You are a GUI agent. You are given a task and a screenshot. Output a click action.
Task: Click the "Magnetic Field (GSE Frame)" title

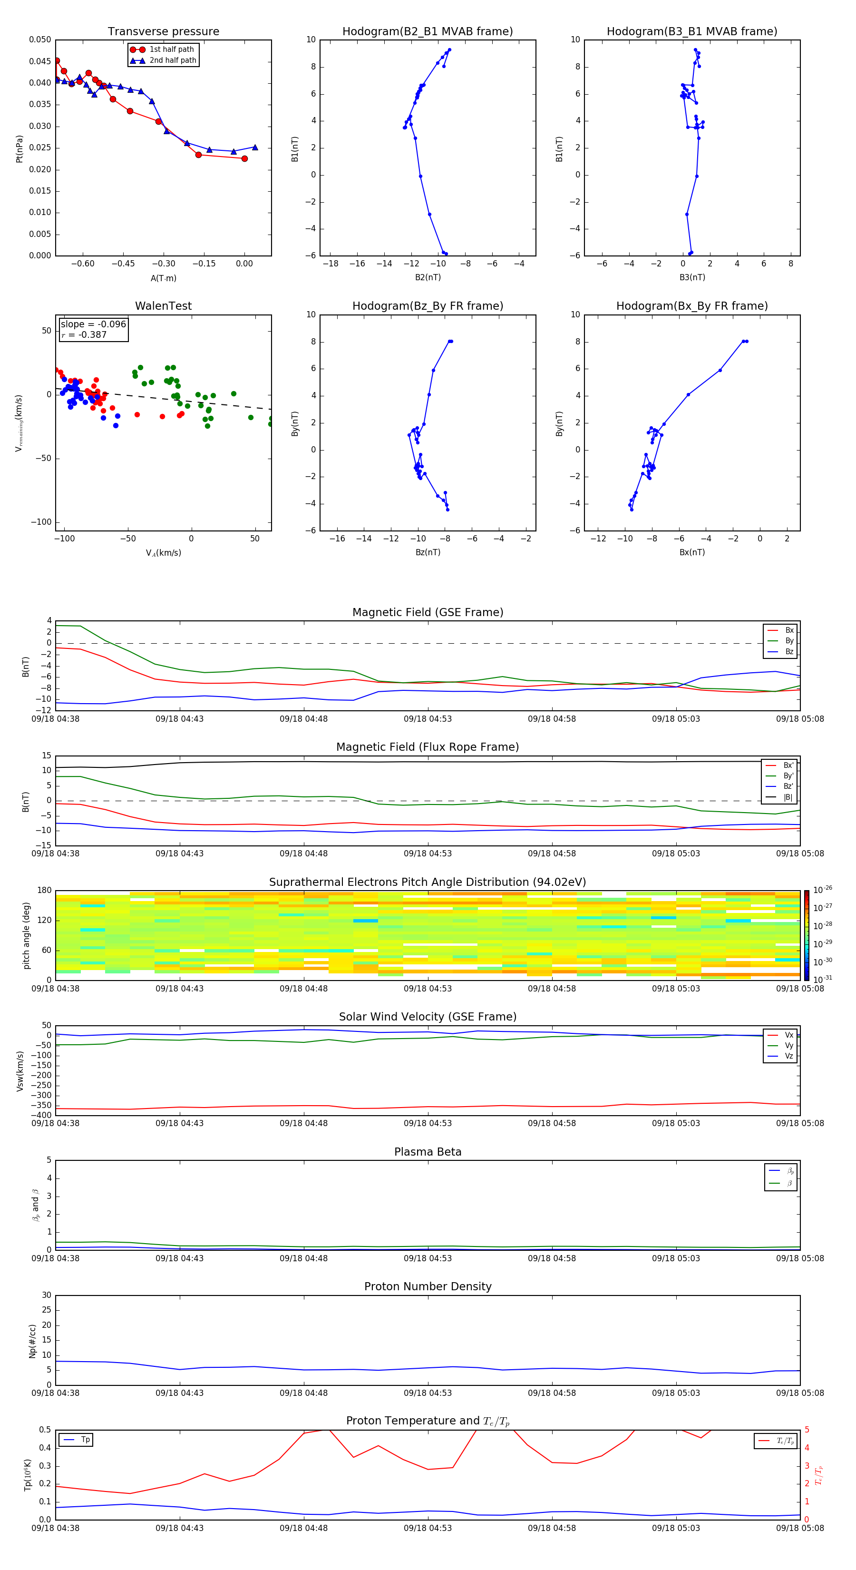pyautogui.click(x=428, y=612)
